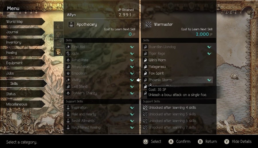Viewport: 258px width, 148px height.
Task: Click the Y Hide Details prompt
Action: (x=238, y=142)
